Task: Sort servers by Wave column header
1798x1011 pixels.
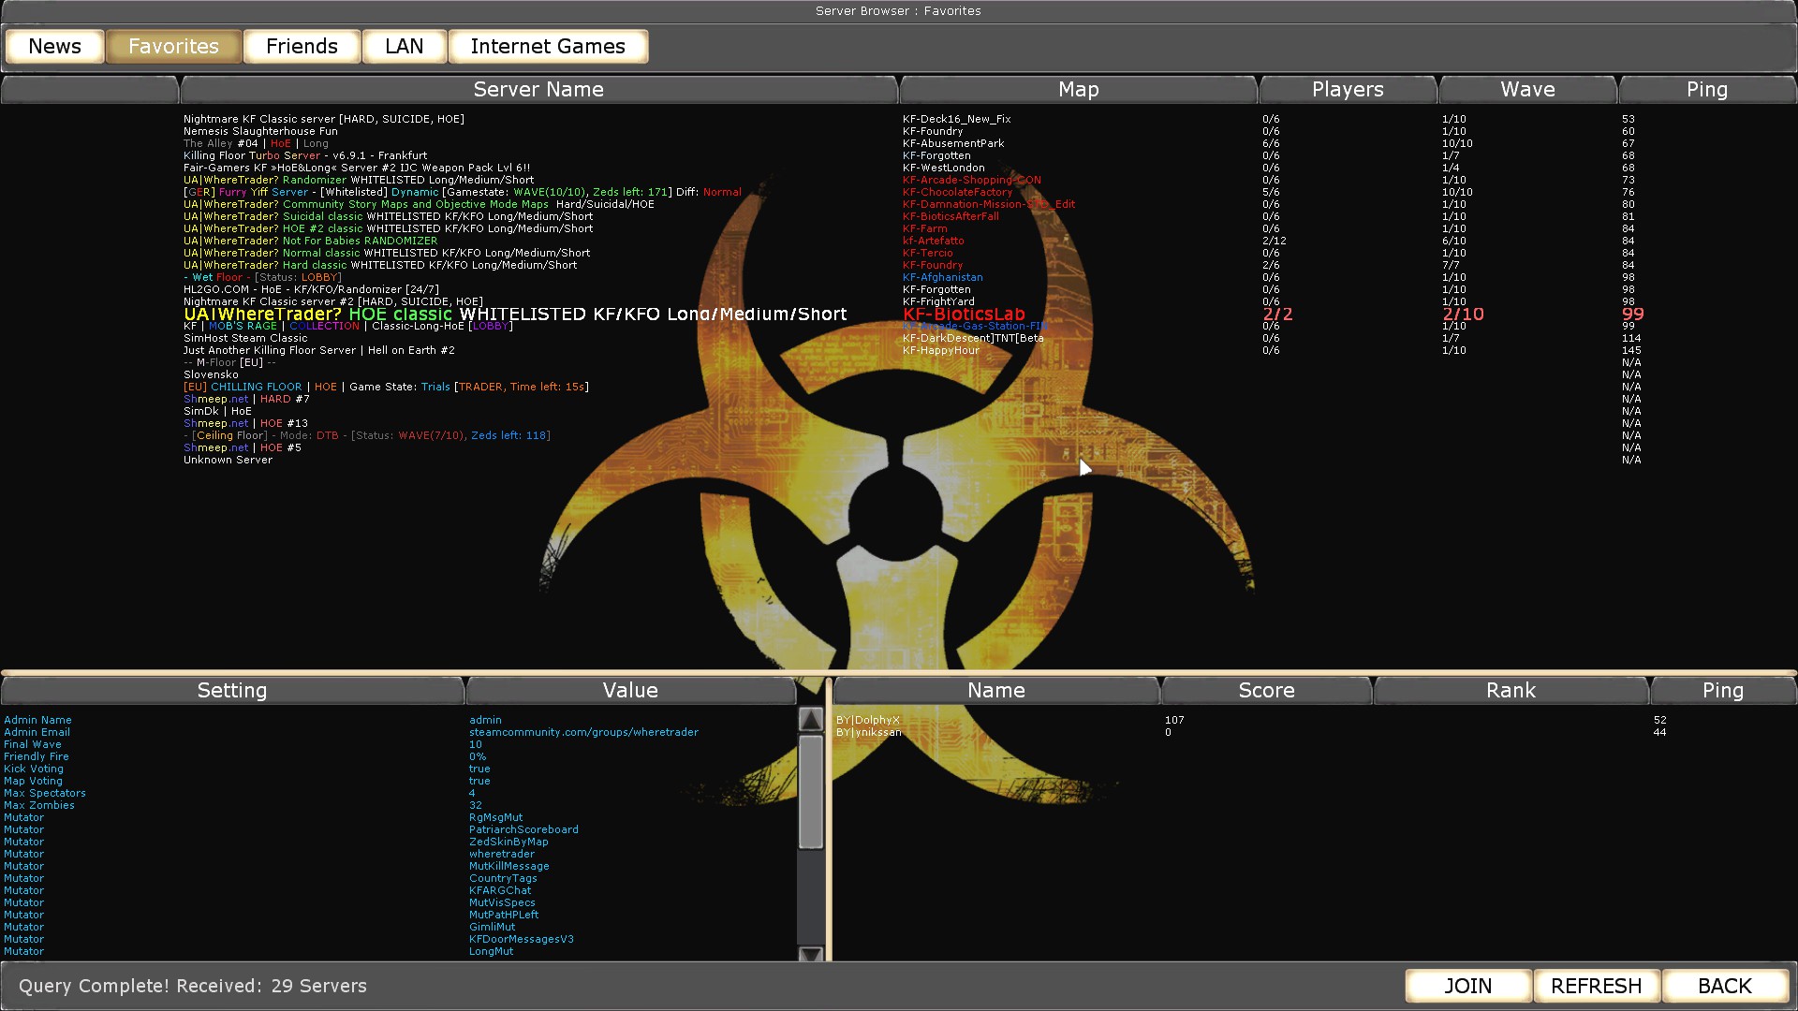Action: coord(1527,90)
